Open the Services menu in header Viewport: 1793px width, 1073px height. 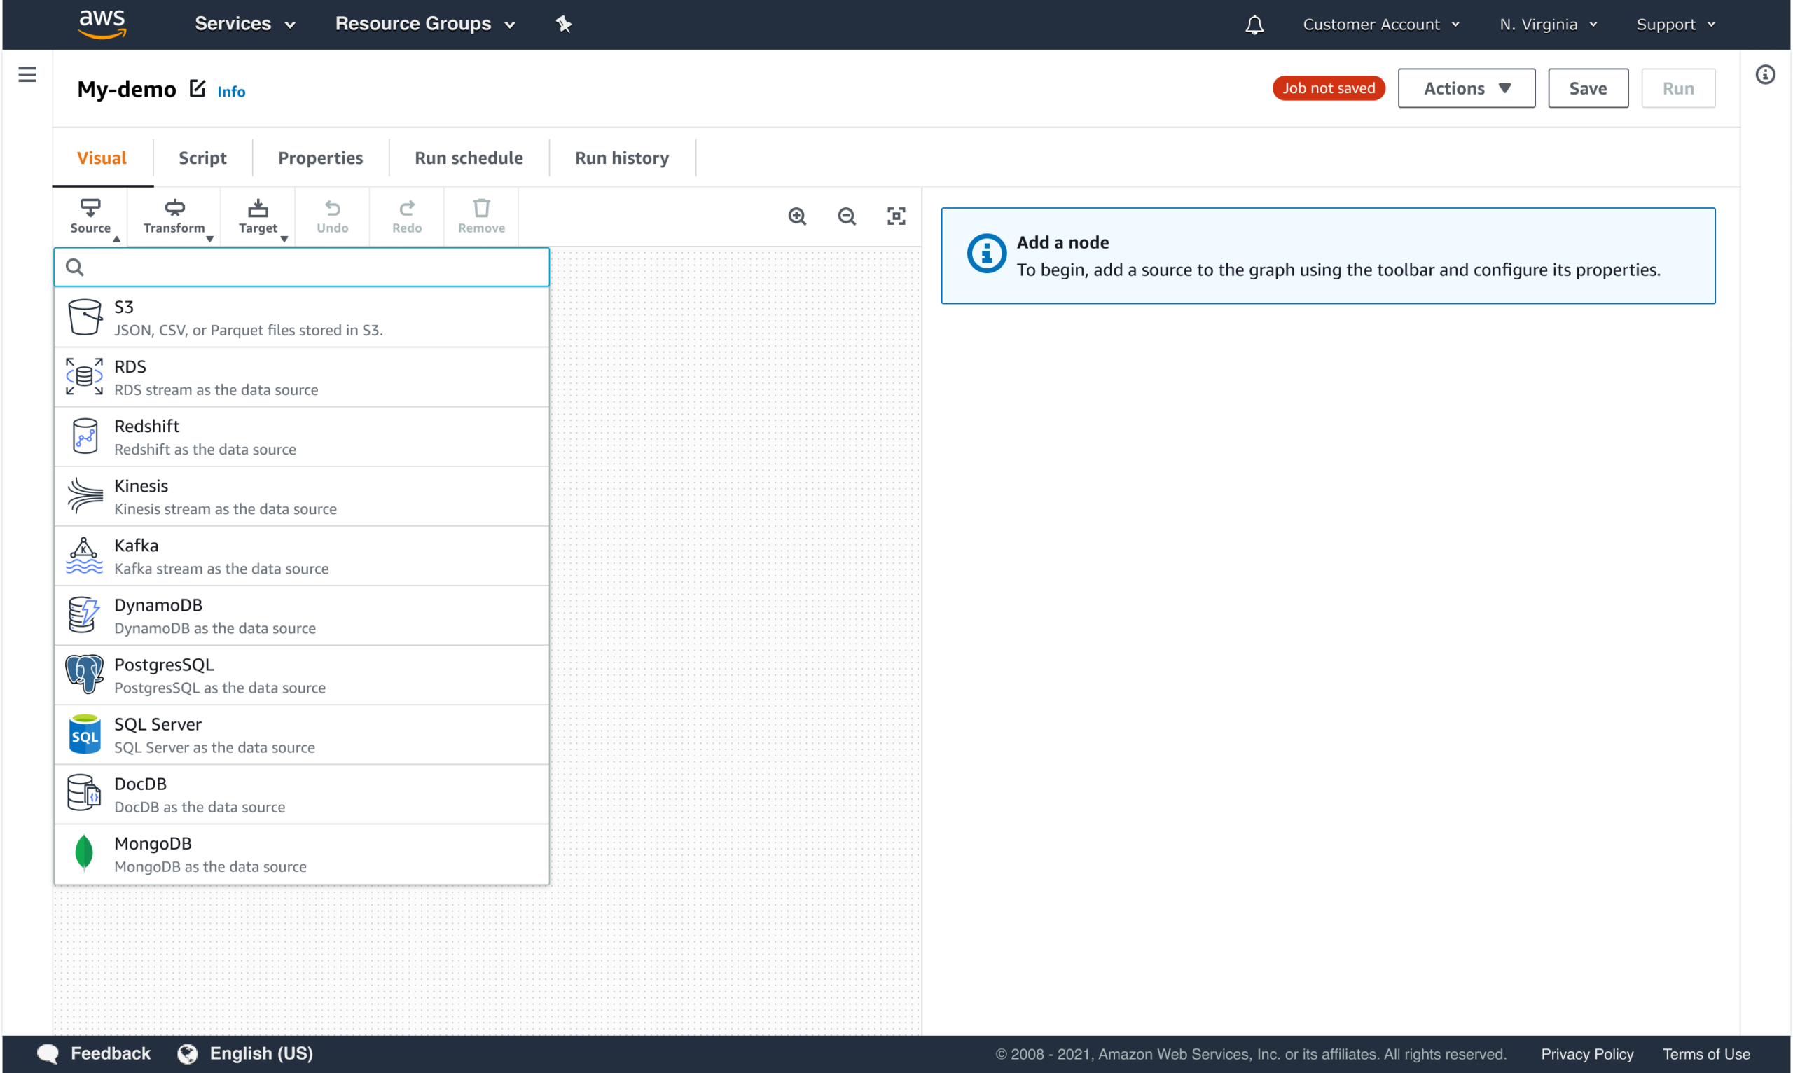244,24
